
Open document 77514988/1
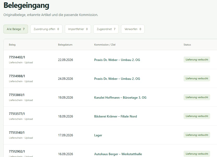(17, 76)
